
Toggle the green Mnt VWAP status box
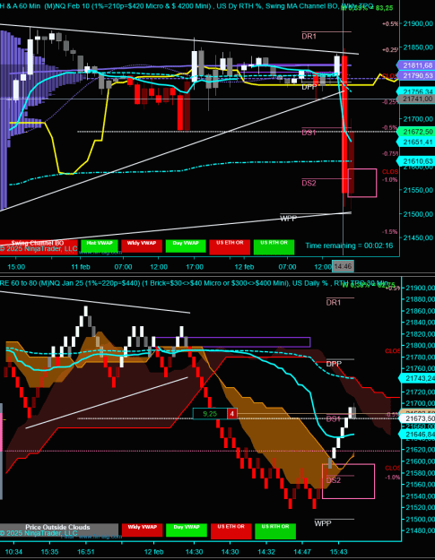pyautogui.click(x=100, y=246)
